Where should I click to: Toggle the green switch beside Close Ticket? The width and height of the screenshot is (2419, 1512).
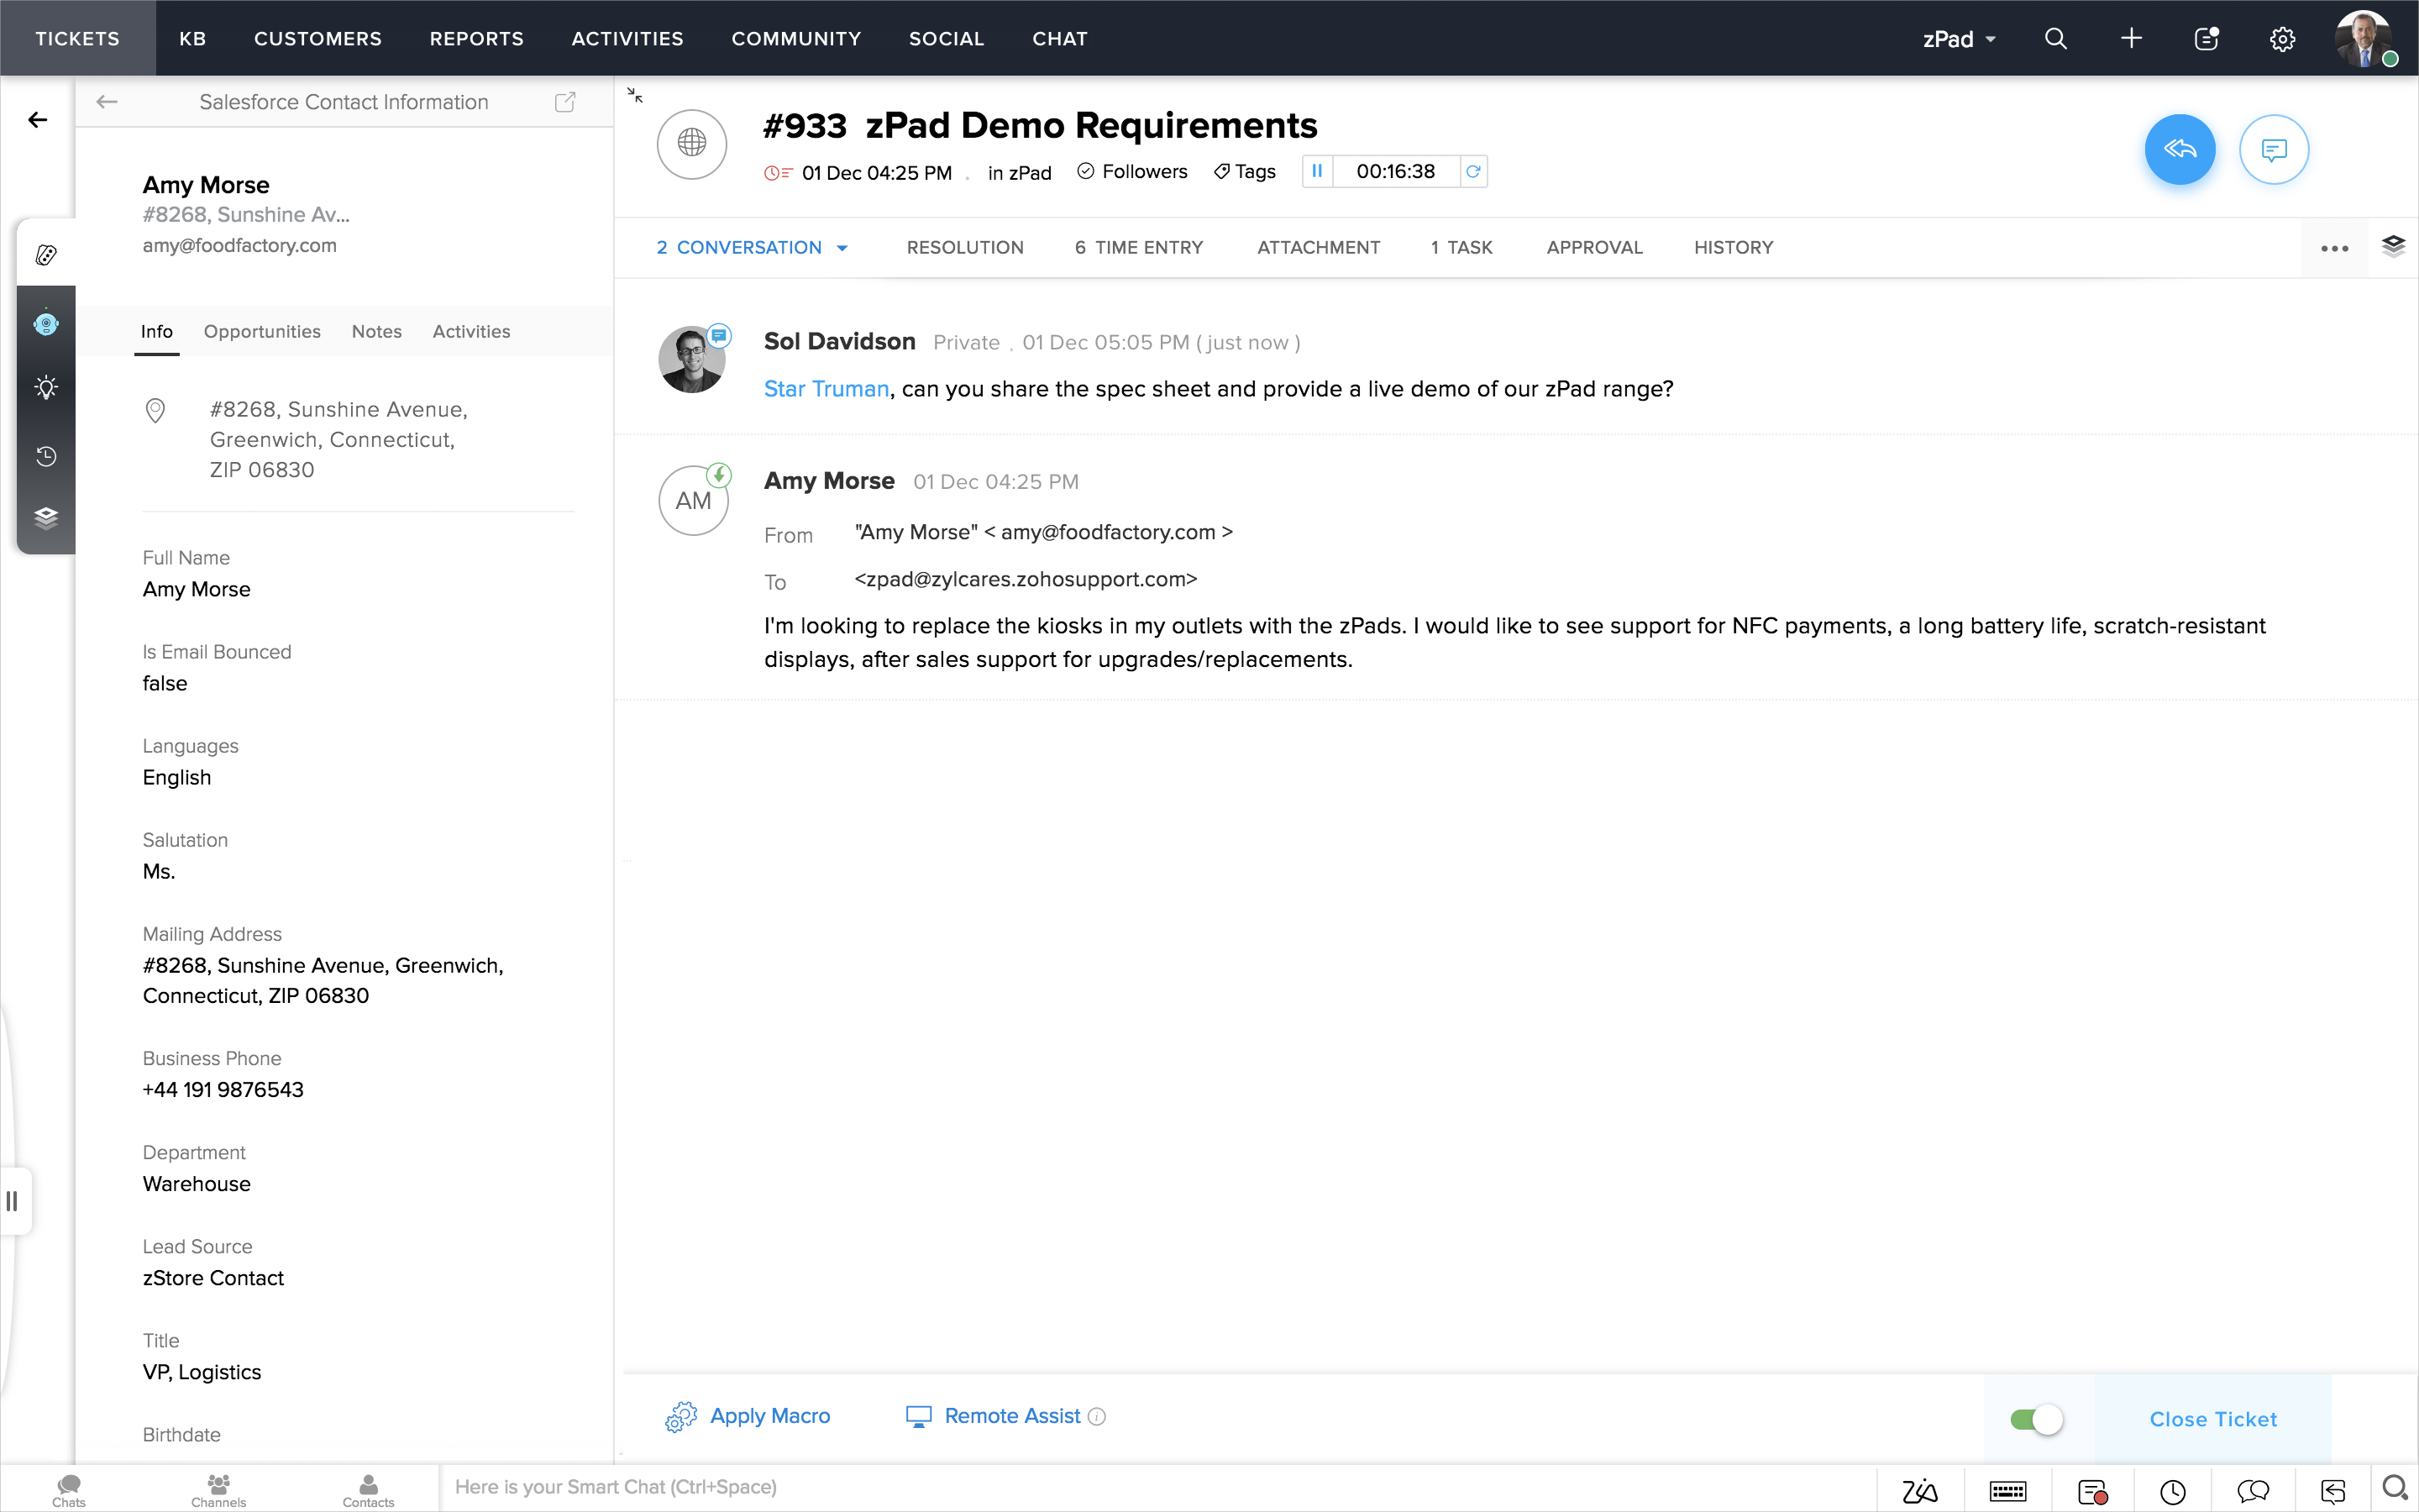(2036, 1419)
